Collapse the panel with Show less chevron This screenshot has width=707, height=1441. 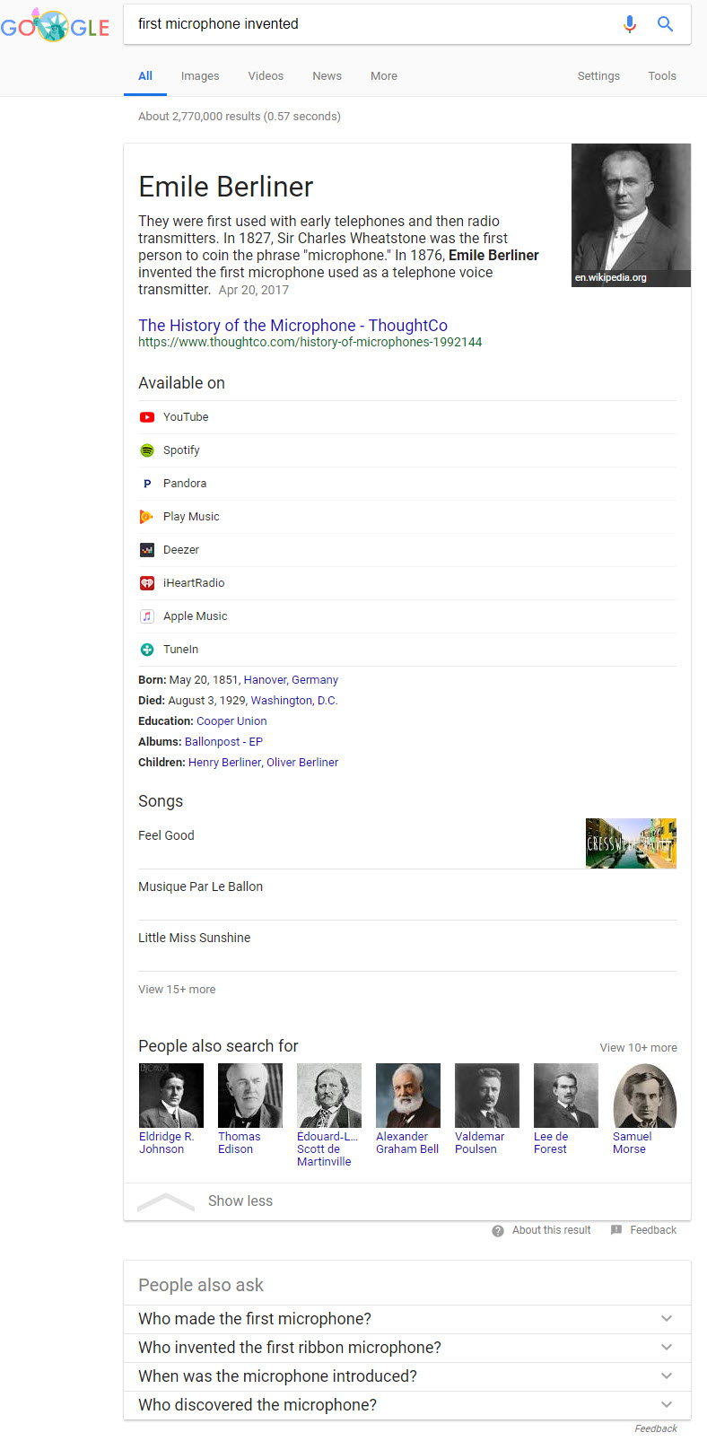coord(166,1202)
